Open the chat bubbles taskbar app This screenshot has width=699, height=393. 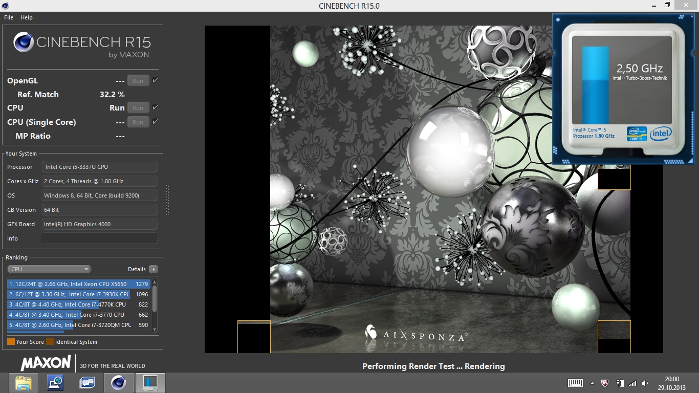pyautogui.click(x=87, y=382)
